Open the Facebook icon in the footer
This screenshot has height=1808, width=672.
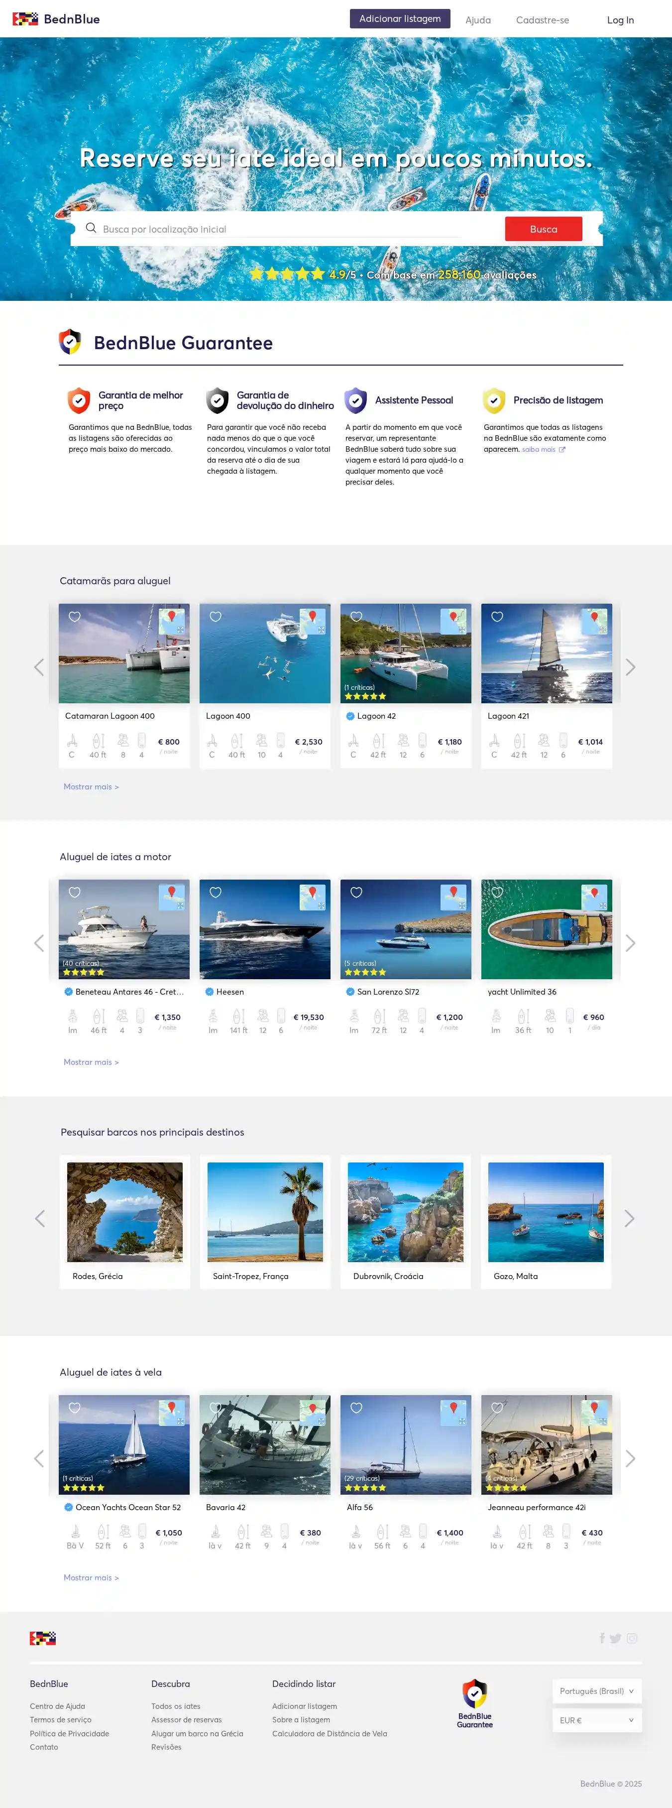(x=602, y=1638)
